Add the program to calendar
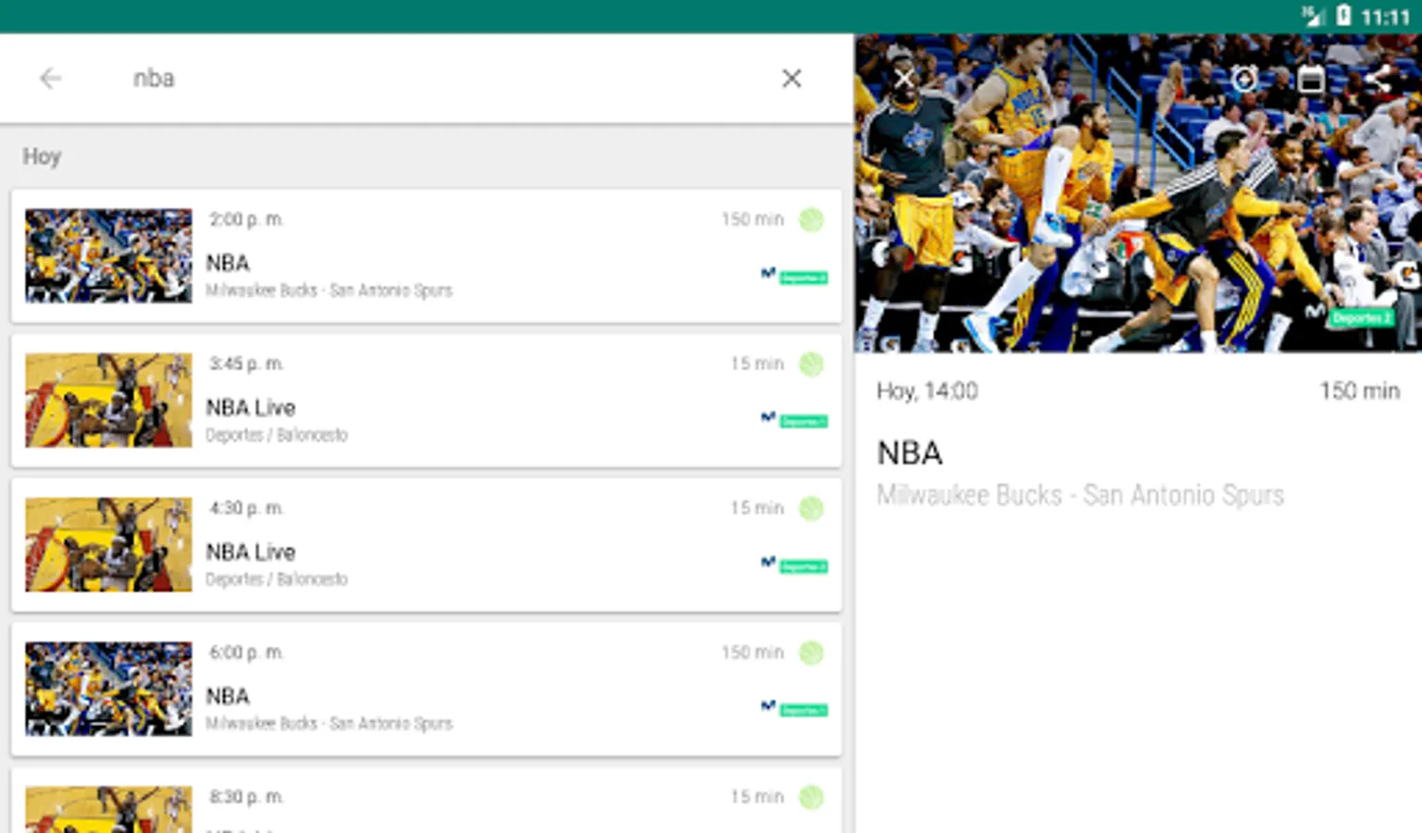The height and width of the screenshot is (833, 1422). pos(1311,79)
